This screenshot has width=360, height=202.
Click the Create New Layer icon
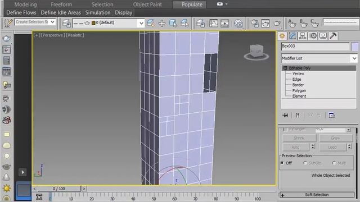tap(150, 23)
